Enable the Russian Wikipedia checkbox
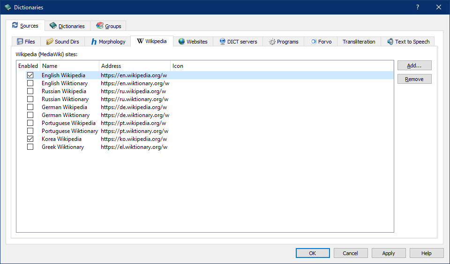Viewport: 450px width, 264px height. tap(30, 91)
